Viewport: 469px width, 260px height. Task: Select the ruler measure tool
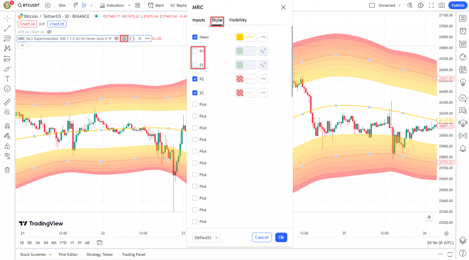[7, 102]
